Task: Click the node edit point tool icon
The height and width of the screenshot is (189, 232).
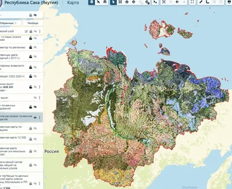Action: click(155, 2)
